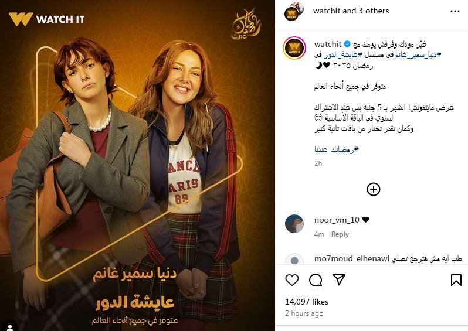This screenshot has height=331, width=468.
Task: Save the post with the bookmark icon
Action: click(x=456, y=280)
